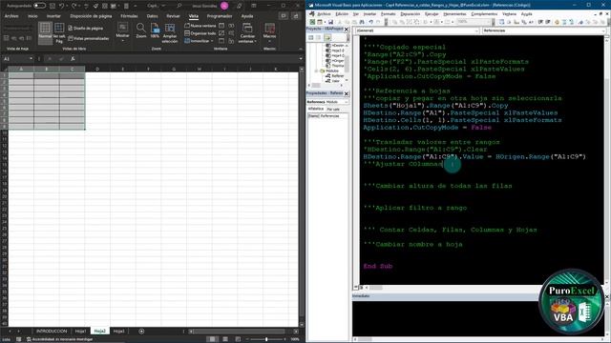Screen dimensions: 611x343
Task: Open the Datos ribbon tab
Action: [153, 16]
